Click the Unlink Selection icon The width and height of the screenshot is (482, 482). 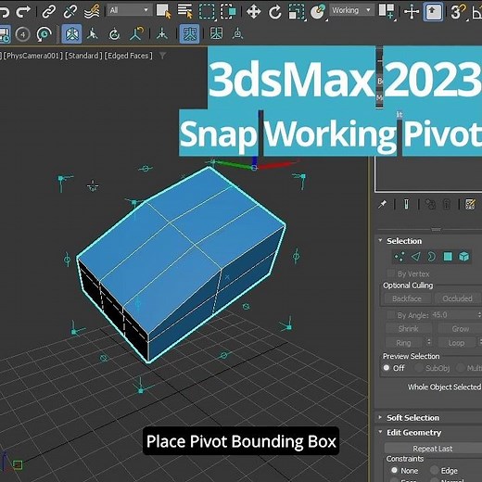tap(70, 12)
